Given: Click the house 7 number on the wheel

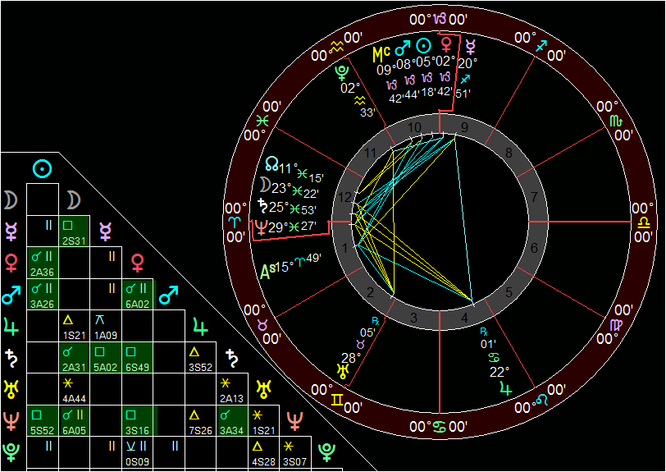Looking at the screenshot, I should coord(533,198).
